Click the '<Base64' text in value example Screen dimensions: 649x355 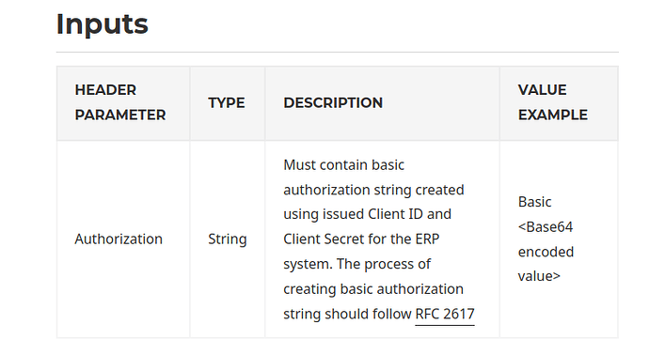(x=546, y=227)
